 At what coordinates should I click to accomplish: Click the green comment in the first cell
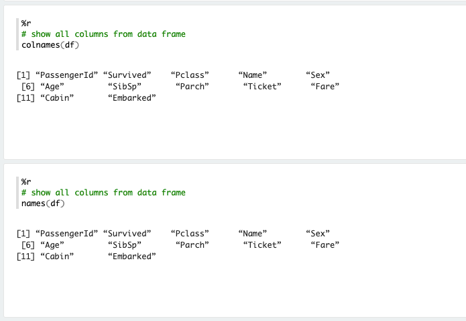tap(103, 34)
